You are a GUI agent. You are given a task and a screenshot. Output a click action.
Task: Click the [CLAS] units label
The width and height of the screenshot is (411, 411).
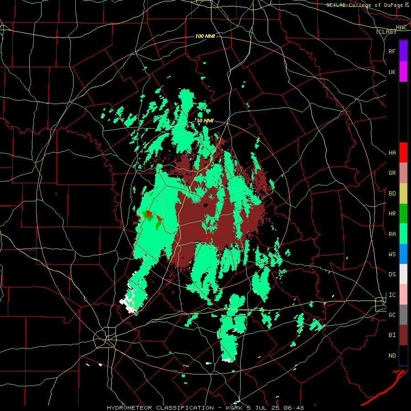click(386, 32)
